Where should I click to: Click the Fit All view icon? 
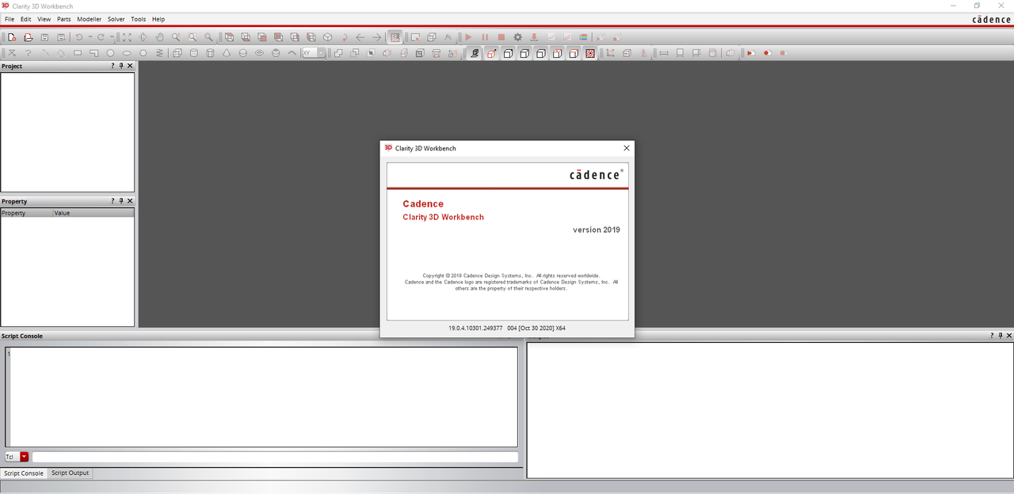tap(127, 37)
